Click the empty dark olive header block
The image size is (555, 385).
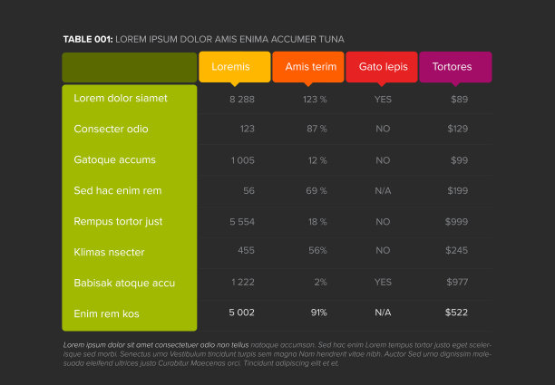129,67
